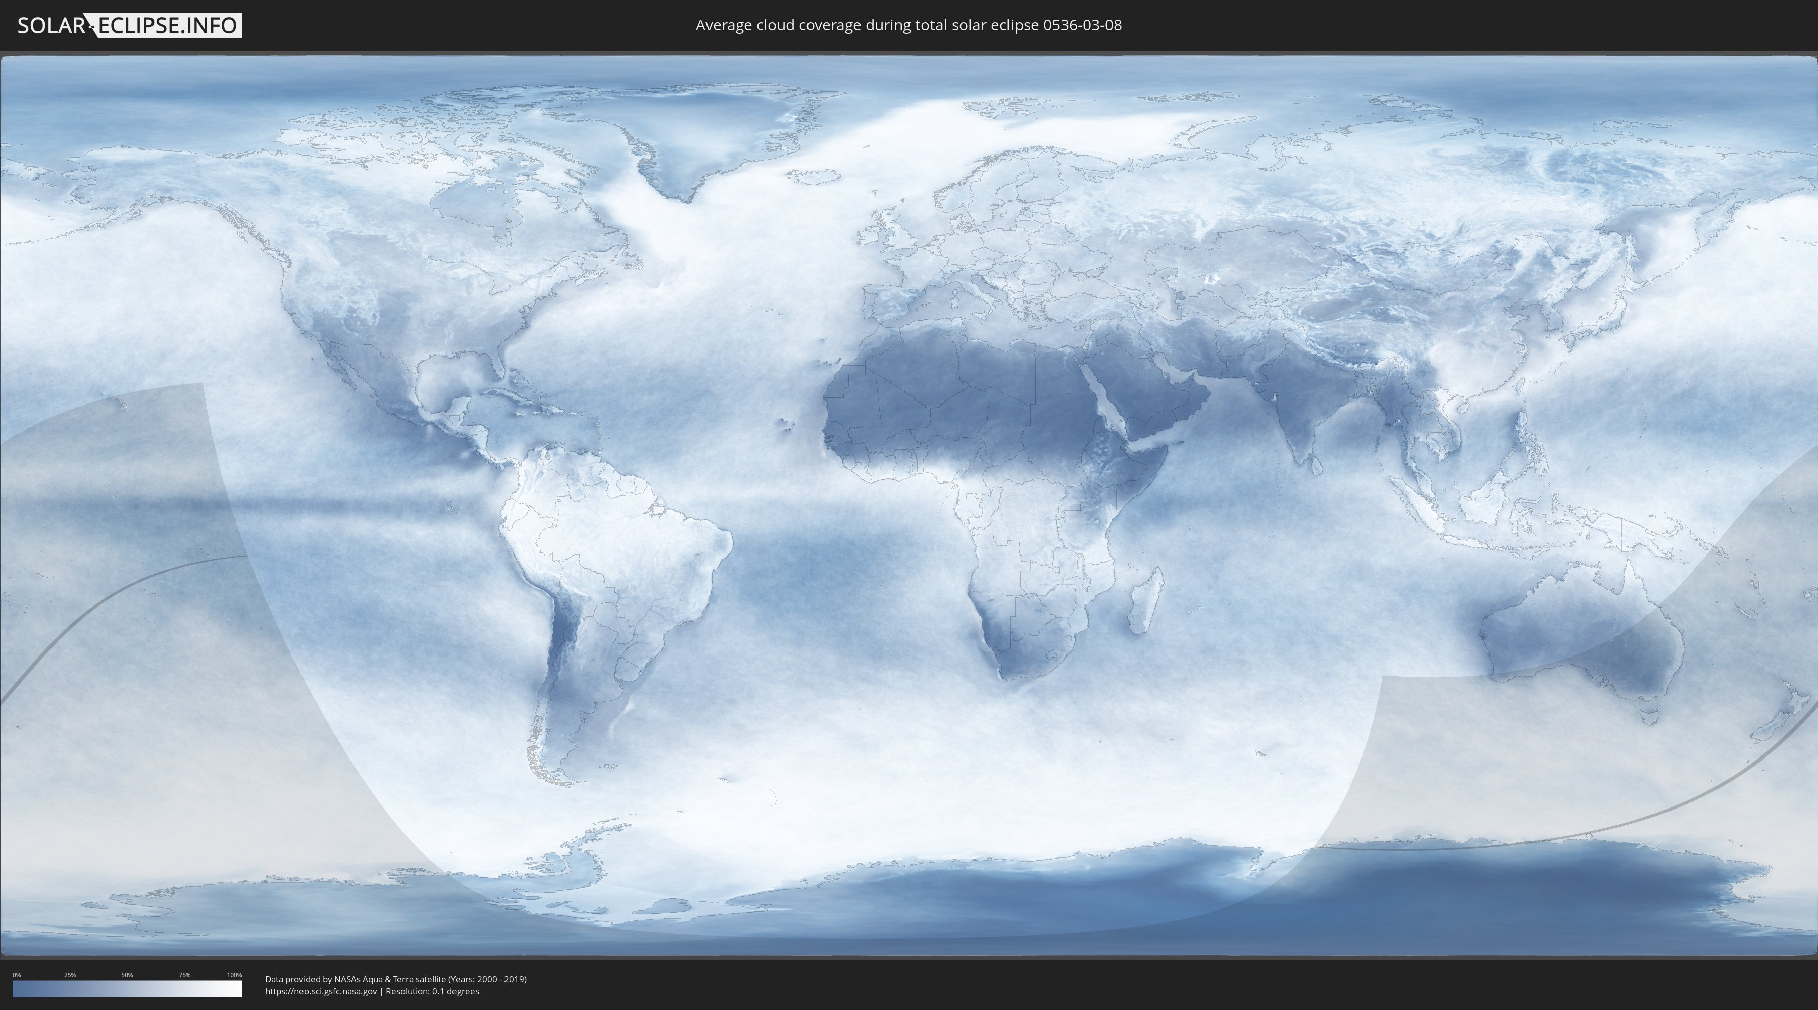Viewport: 1818px width, 1010px height.
Task: Click the cloud coverage color gradient legend
Action: pos(127,989)
